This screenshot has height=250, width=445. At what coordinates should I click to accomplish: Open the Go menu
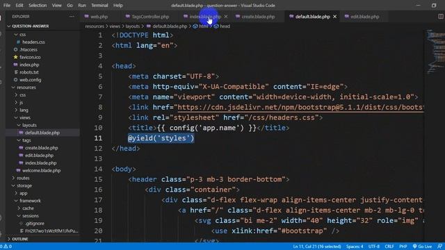(70, 5)
